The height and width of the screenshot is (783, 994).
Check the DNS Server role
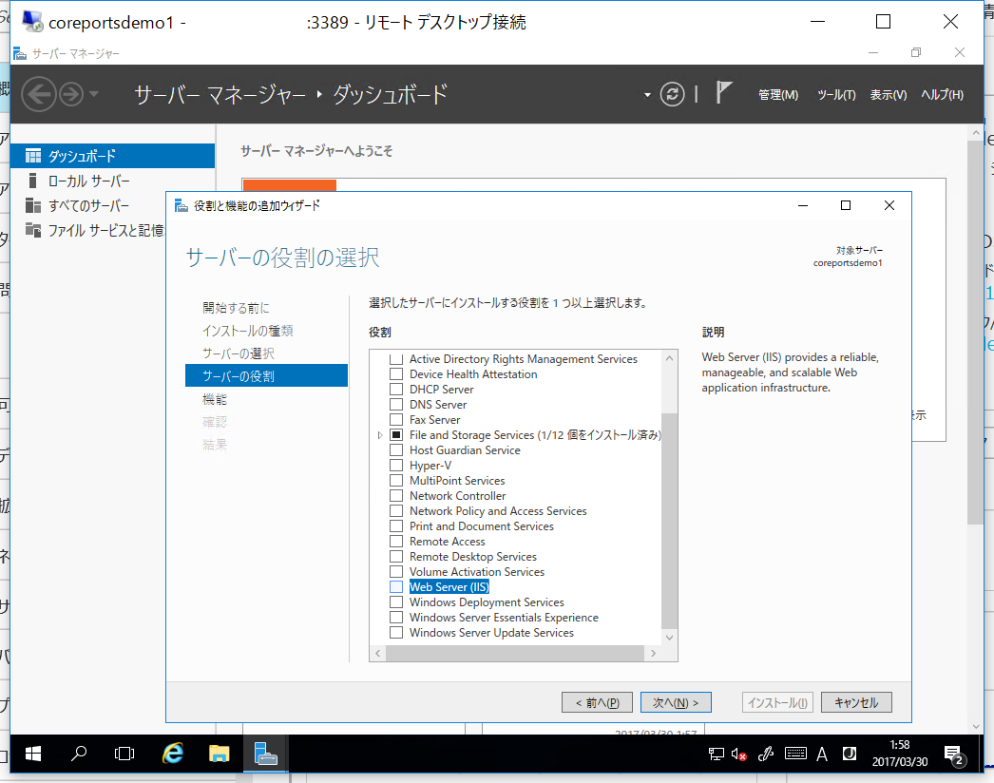[x=396, y=405]
